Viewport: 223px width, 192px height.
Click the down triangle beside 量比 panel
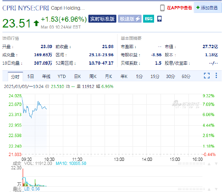pyautogui.click(x=216, y=190)
